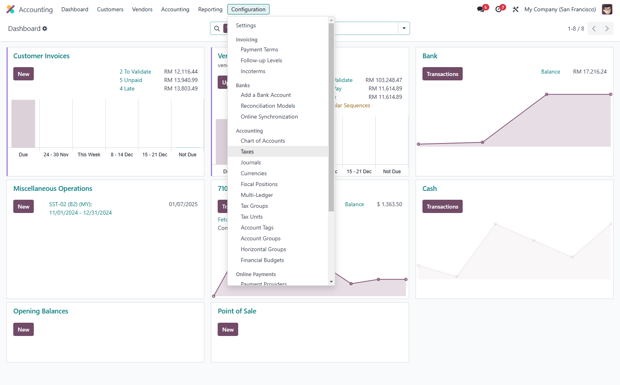Screen dimensions: 620x385
Task: Click Transactions in Bank card
Action: click(442, 74)
